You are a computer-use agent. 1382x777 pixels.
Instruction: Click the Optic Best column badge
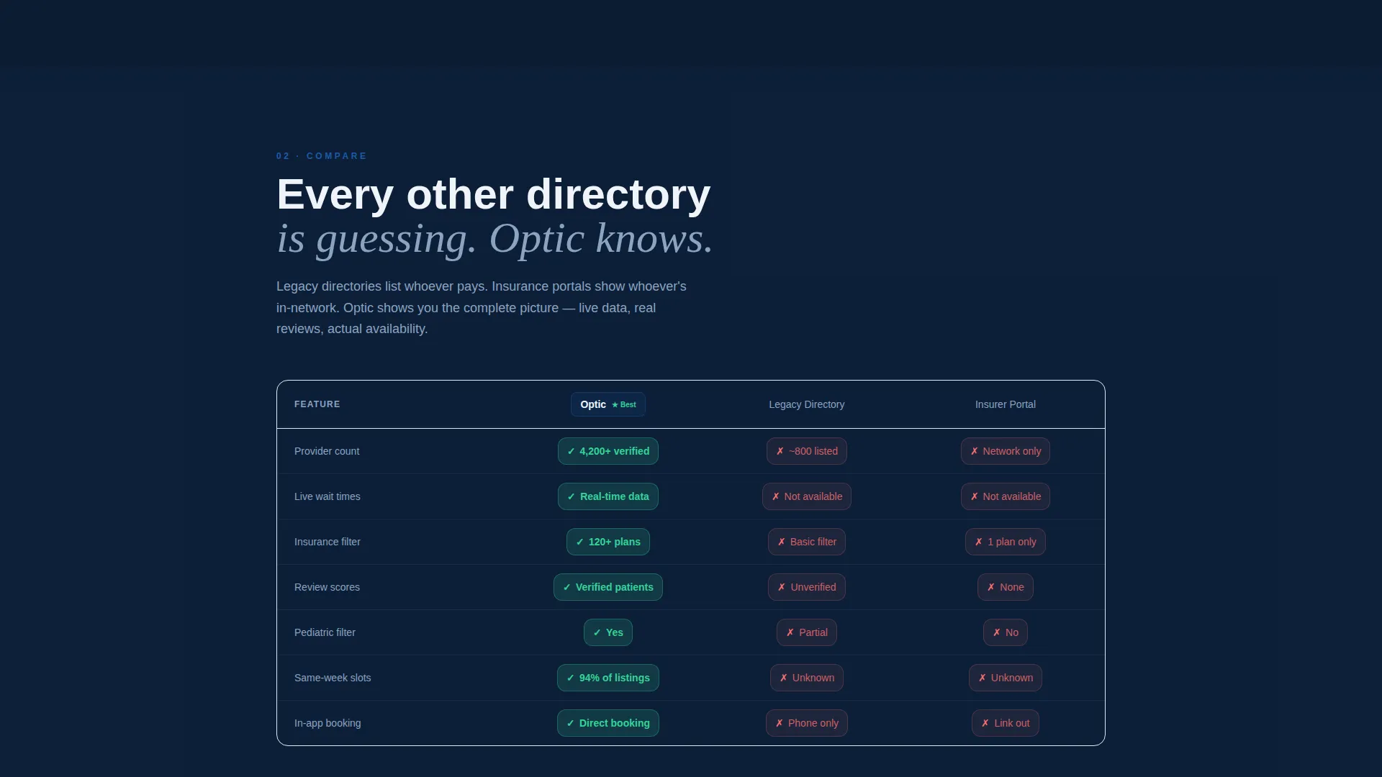(608, 404)
